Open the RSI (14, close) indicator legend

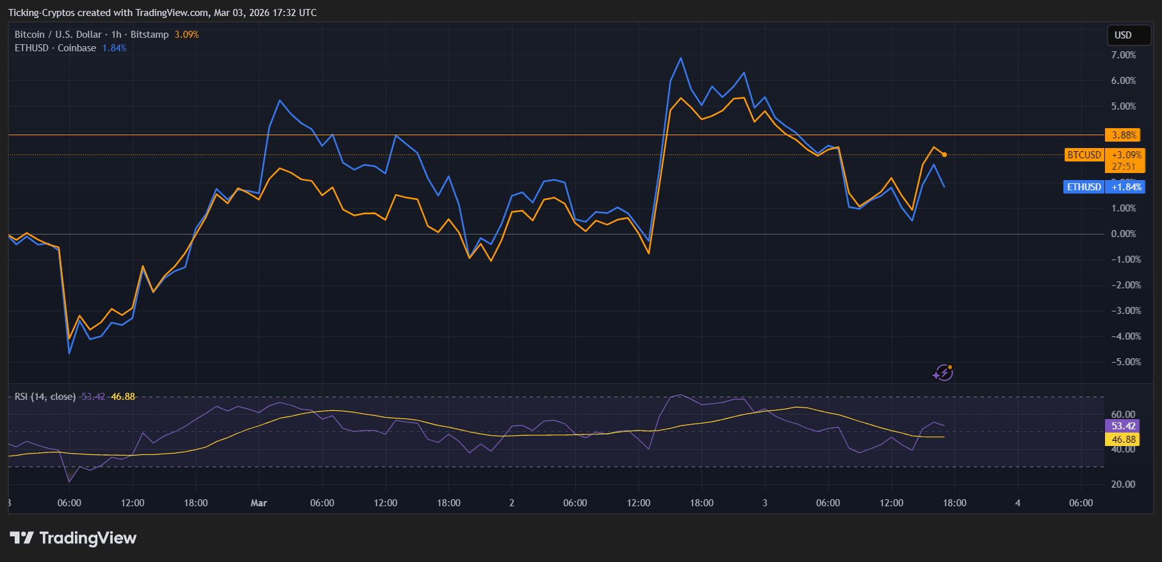click(45, 397)
